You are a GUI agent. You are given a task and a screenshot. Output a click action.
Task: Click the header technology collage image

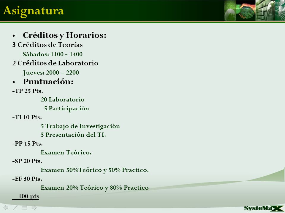[254, 11]
